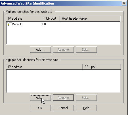128x115 pixels.
Task: Click the SSL list IP address column header
Action: (44, 67)
